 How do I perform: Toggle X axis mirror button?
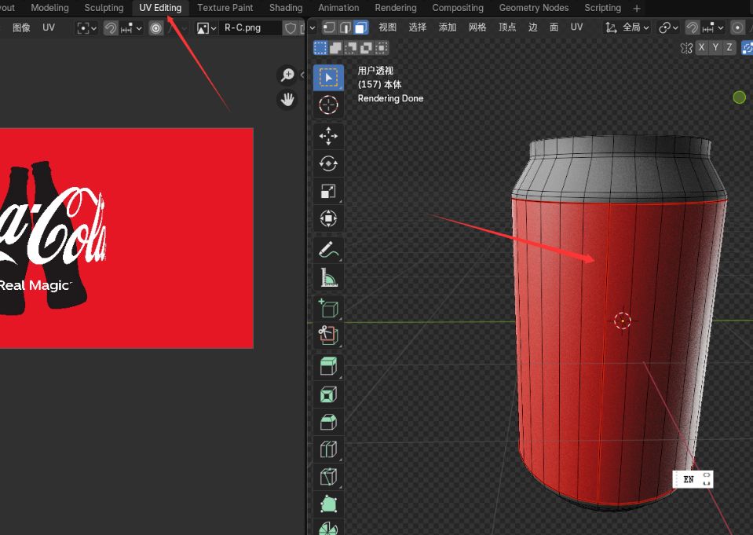(701, 48)
